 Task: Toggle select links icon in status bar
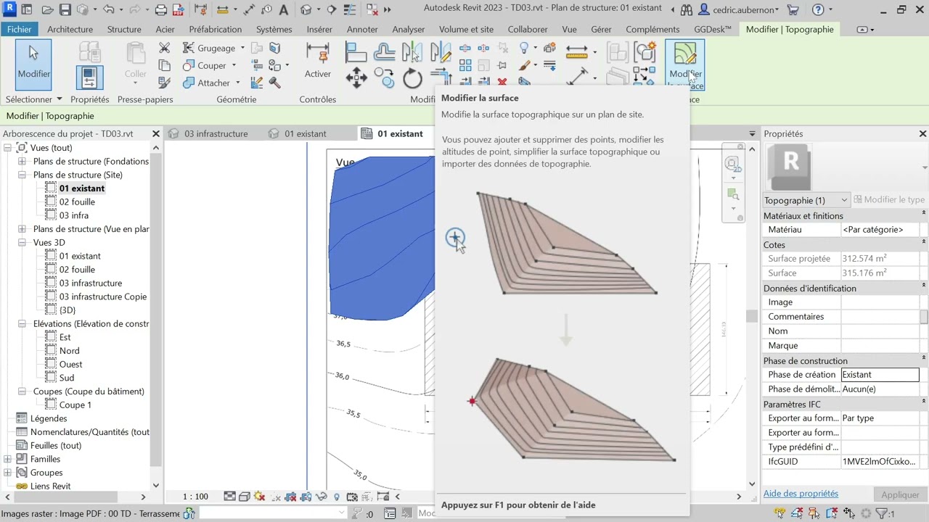tap(779, 513)
